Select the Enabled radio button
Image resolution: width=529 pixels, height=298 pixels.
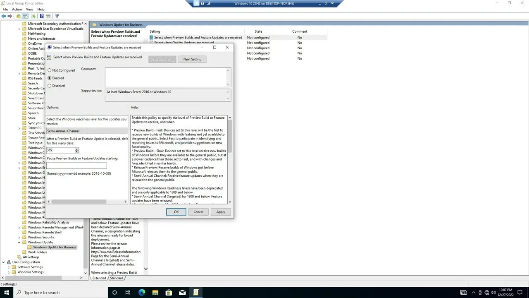point(50,78)
